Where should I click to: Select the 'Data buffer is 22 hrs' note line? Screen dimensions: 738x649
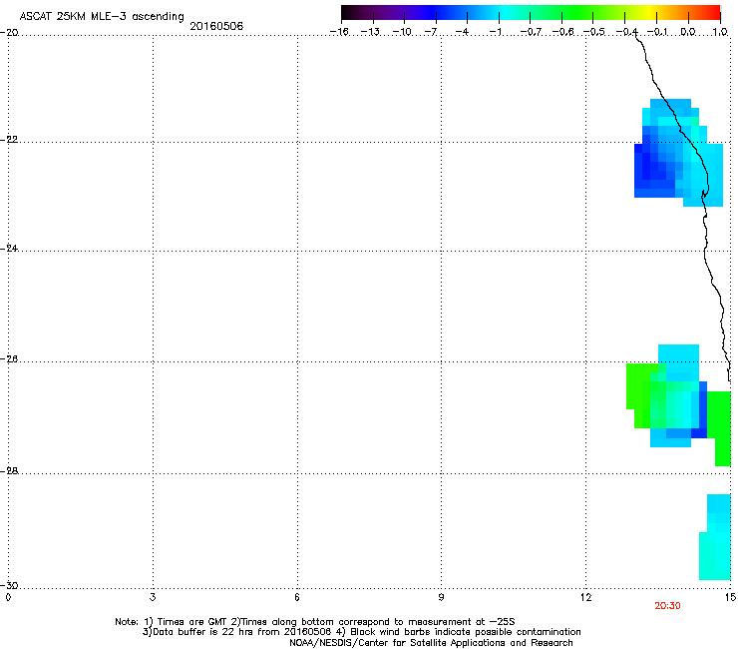[361, 632]
